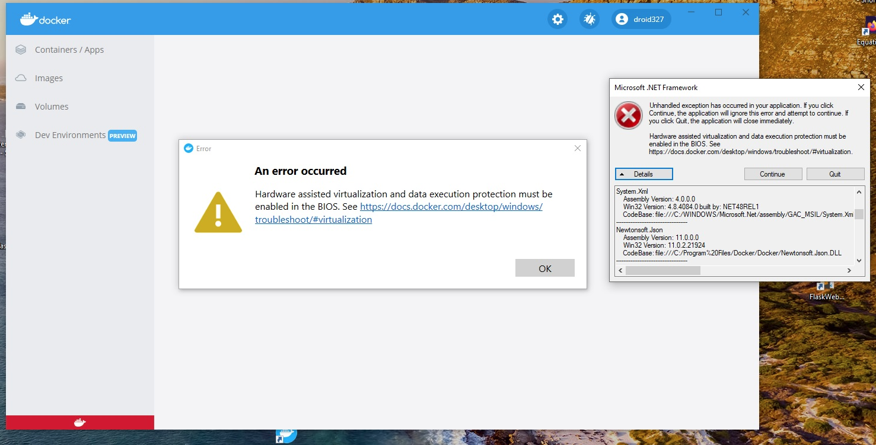Viewport: 876px width, 445px height.
Task: Click the Images sidebar icon
Action: tap(20, 78)
